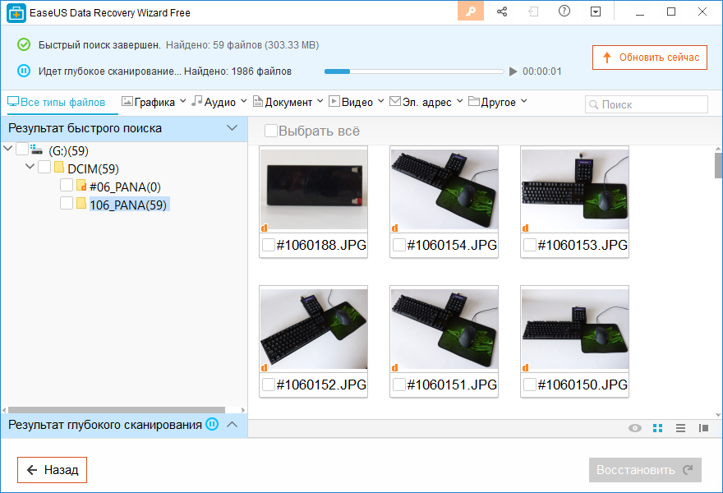The height and width of the screenshot is (493, 723).
Task: Open the share icon in title bar
Action: (502, 12)
